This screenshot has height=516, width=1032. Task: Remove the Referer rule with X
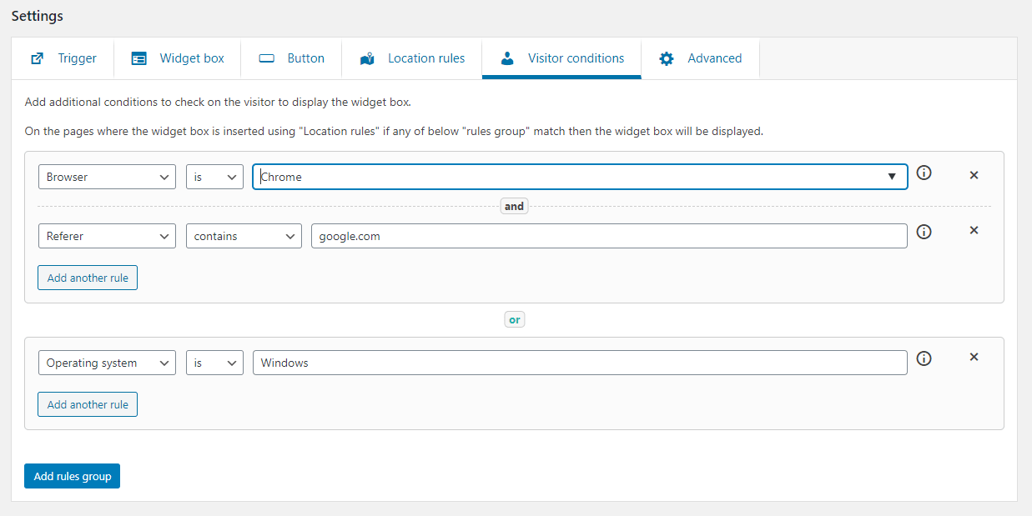974,230
